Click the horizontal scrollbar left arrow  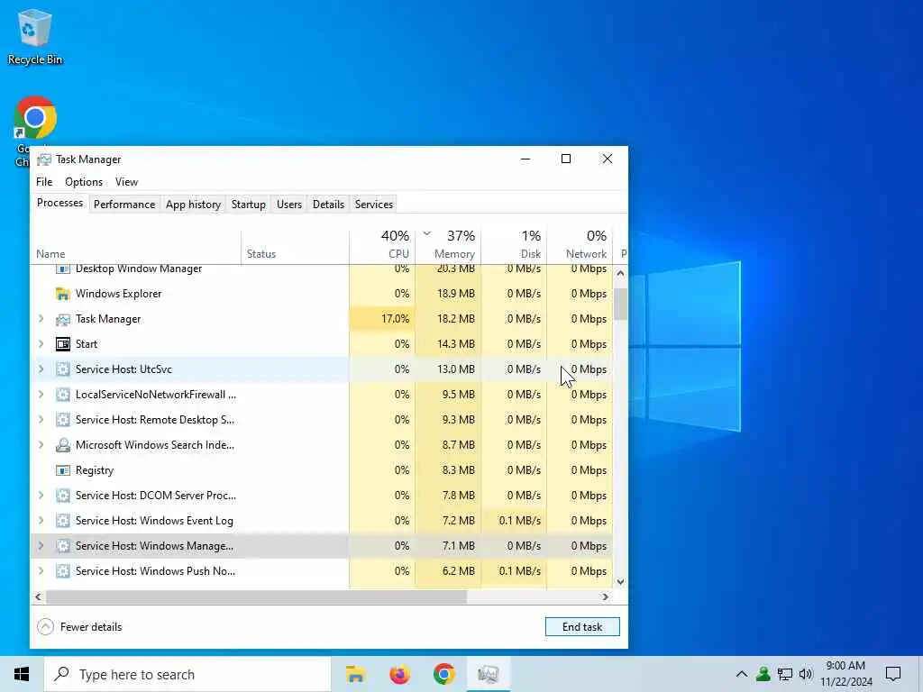click(38, 596)
